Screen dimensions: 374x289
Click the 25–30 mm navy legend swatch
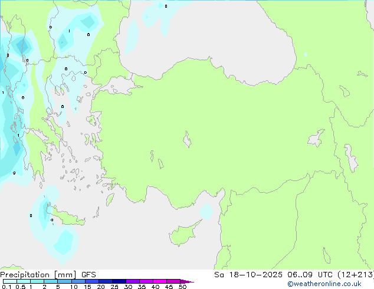[x=119, y=281]
